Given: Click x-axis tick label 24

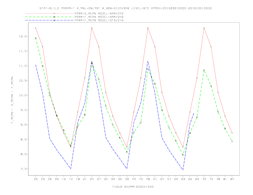Looking at the screenshot, I should click(x=92, y=179).
